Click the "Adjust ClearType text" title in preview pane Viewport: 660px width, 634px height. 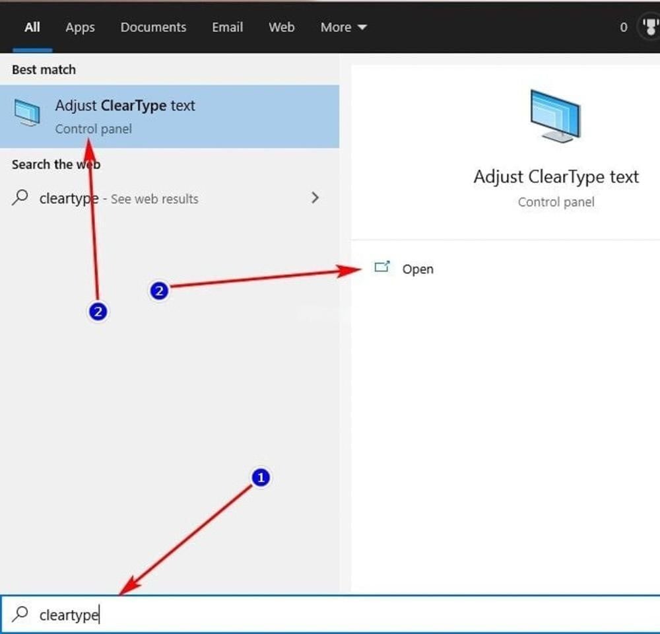tap(556, 177)
